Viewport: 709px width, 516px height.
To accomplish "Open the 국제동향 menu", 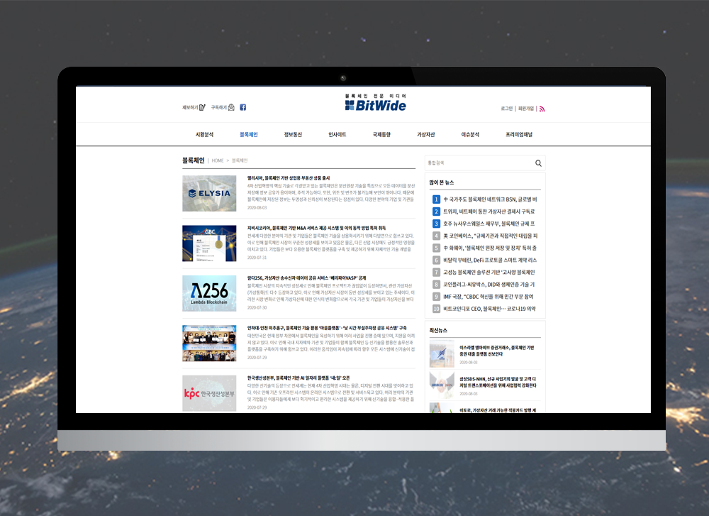I will point(381,134).
